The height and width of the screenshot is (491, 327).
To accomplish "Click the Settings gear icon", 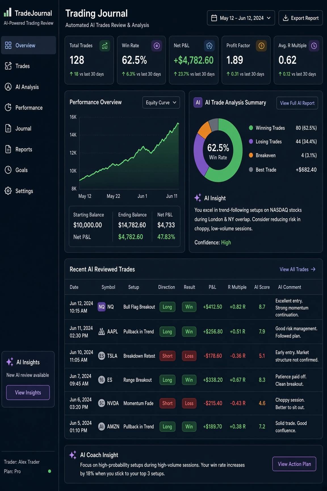I will point(8,191).
